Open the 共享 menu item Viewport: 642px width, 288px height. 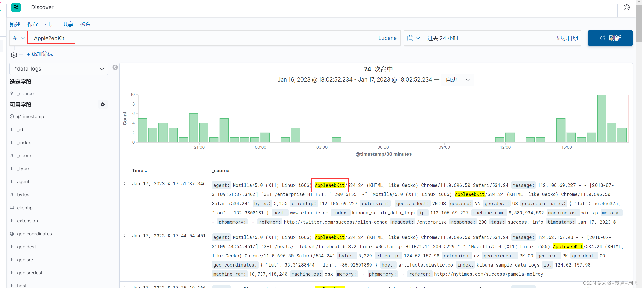(x=68, y=24)
